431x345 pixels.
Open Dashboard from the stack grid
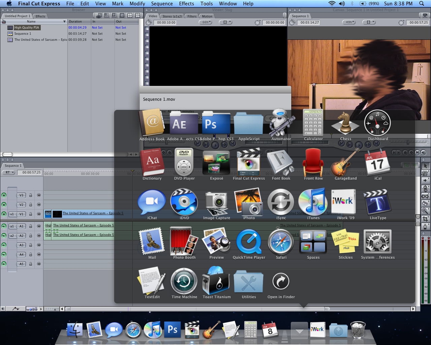point(378,123)
